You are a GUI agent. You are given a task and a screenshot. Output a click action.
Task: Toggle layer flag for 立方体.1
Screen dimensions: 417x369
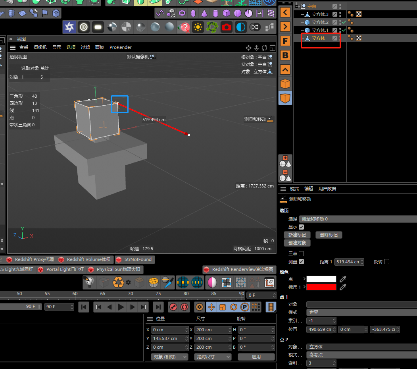click(x=335, y=30)
